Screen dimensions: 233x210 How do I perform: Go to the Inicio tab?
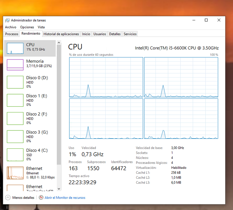click(86, 34)
